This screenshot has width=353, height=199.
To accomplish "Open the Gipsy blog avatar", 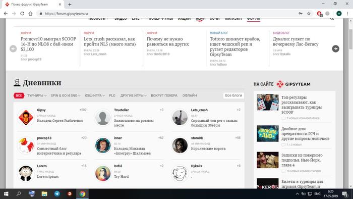I will pos(26,117).
